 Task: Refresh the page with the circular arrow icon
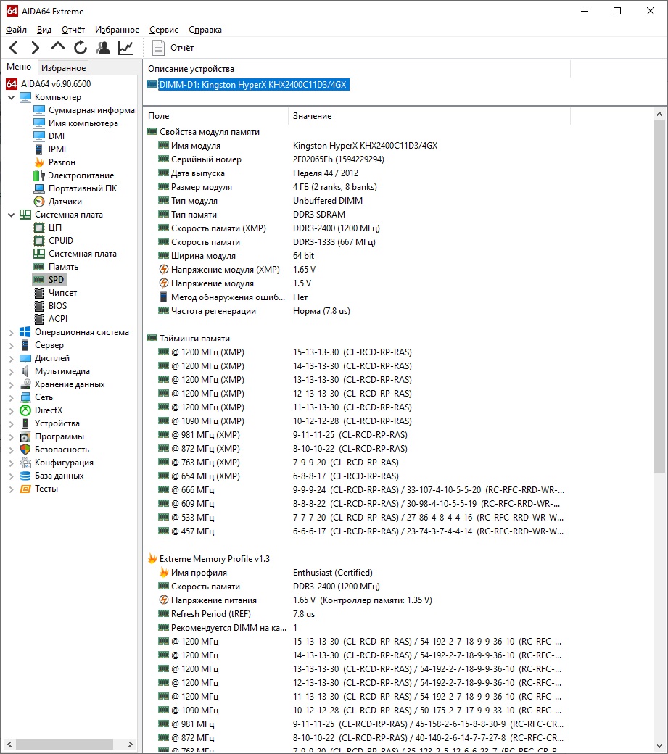pos(81,48)
